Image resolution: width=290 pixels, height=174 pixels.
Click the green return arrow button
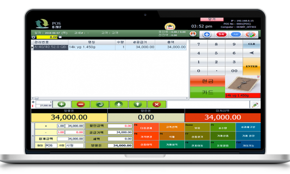100,104
